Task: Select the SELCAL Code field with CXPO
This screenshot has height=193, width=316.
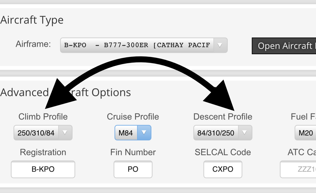Action: pos(223,169)
